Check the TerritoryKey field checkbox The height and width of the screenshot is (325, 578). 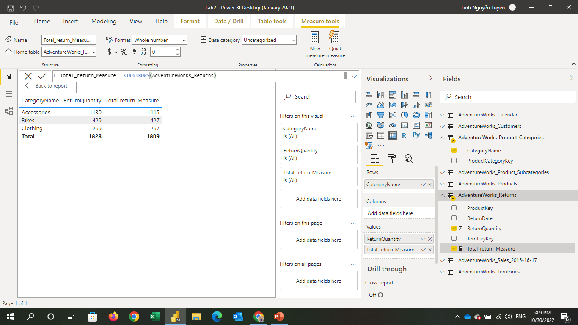pos(454,238)
